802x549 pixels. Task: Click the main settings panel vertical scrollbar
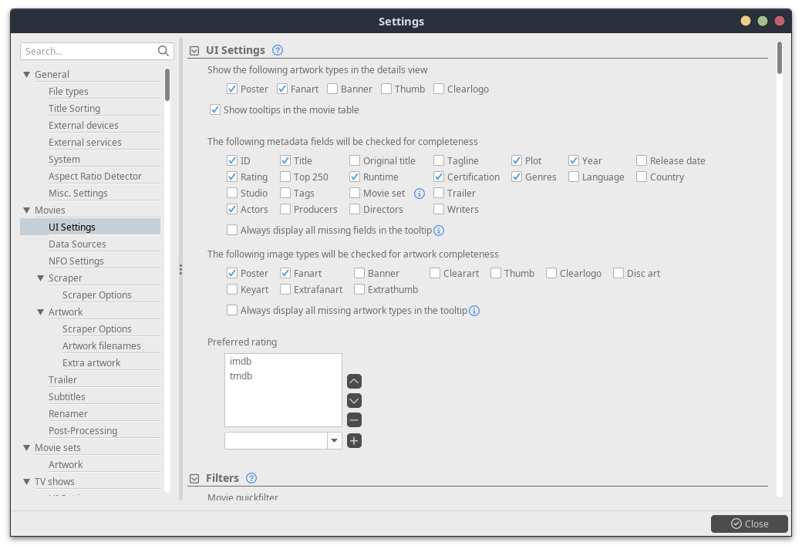point(780,58)
